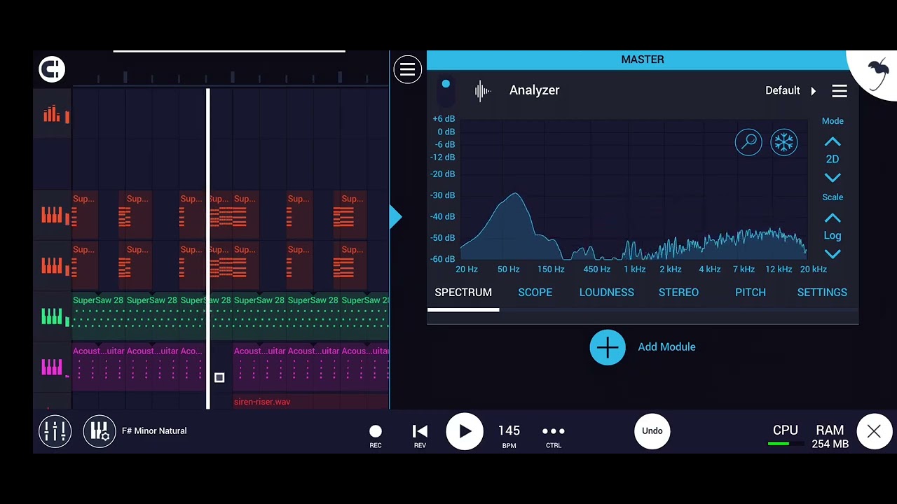897x504 pixels.
Task: Toggle the REC record button
Action: tap(376, 435)
